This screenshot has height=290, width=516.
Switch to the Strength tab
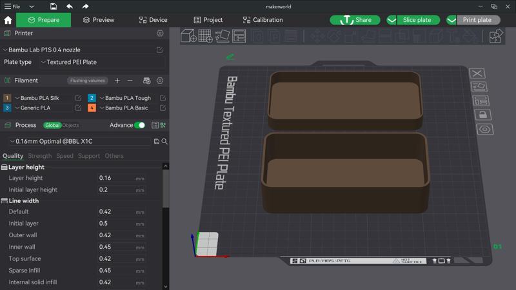pyautogui.click(x=39, y=156)
